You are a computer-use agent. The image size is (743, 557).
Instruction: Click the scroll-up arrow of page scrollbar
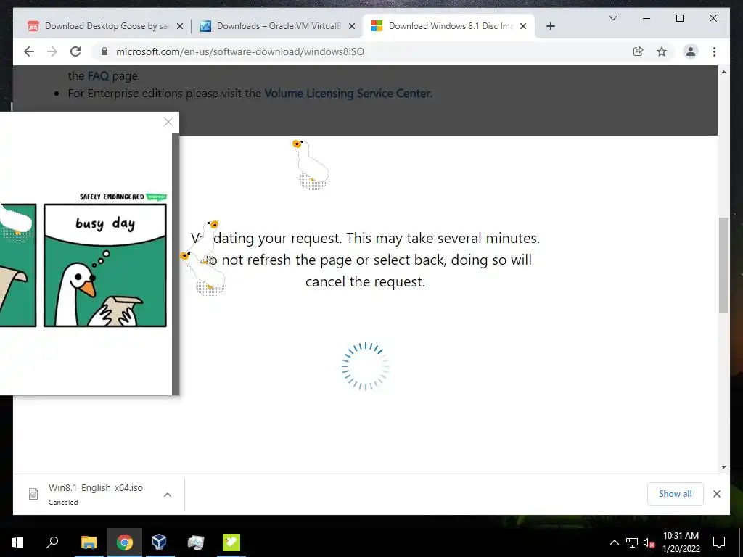(723, 72)
